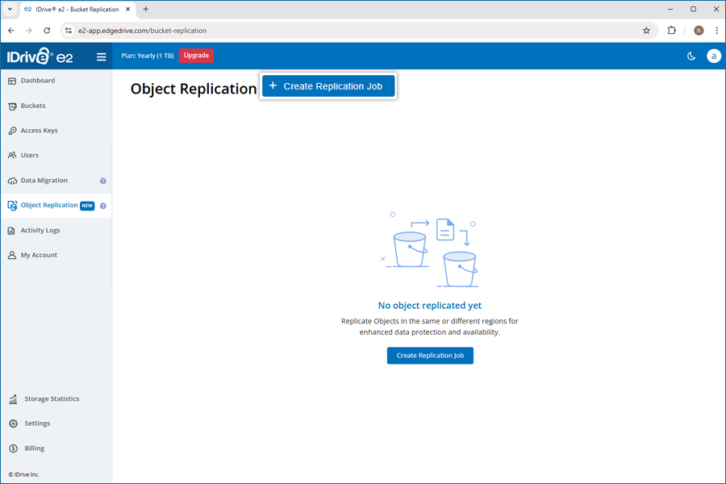Open the browser extensions icon
726x484 pixels.
(671, 31)
